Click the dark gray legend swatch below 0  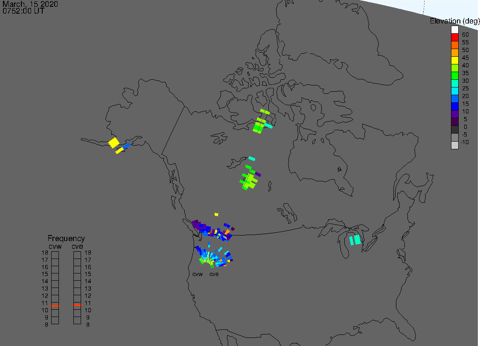point(454,130)
